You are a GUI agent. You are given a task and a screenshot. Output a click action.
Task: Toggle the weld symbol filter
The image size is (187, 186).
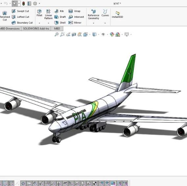click(65, 183)
